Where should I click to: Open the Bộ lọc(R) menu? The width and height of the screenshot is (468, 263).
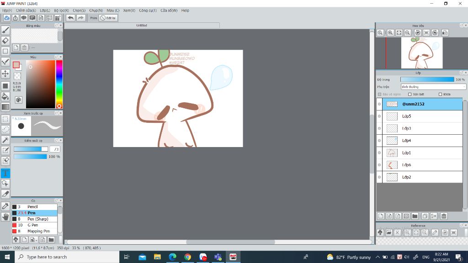tap(62, 11)
